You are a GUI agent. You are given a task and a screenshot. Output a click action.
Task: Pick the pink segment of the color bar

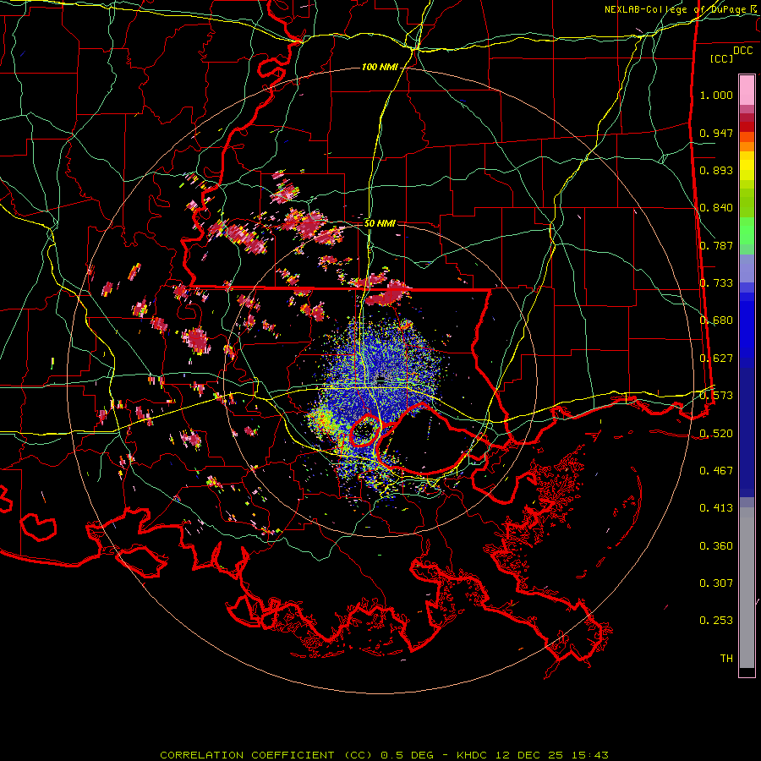[747, 90]
